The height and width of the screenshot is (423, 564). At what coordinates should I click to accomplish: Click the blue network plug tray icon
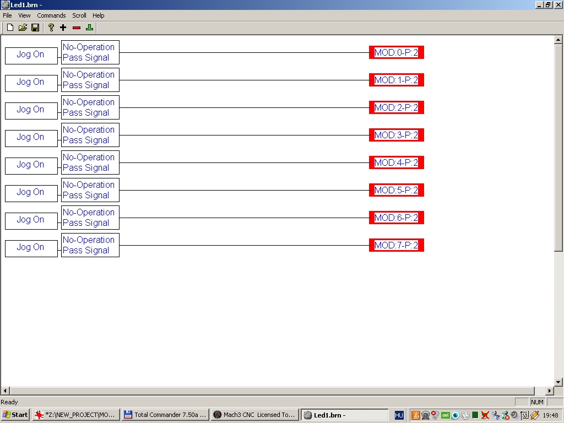495,415
